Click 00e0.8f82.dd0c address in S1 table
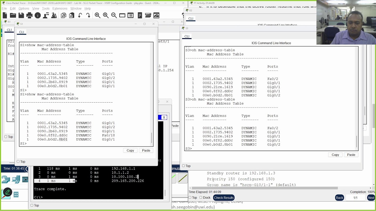The image size is (376, 211). click(52, 135)
